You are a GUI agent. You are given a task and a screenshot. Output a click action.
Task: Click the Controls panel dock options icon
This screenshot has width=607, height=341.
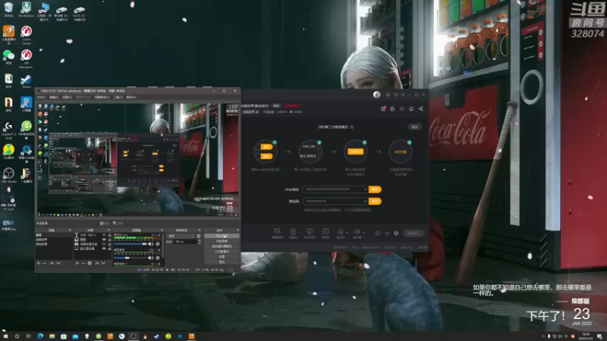(237, 230)
